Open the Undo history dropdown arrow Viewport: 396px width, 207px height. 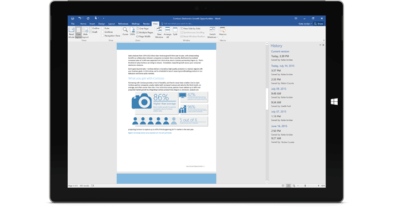point(83,18)
